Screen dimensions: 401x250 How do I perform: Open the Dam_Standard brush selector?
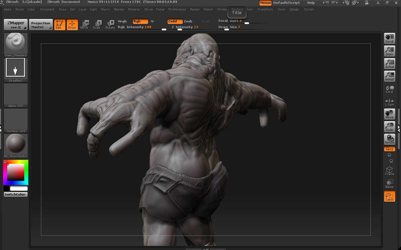pyautogui.click(x=16, y=45)
